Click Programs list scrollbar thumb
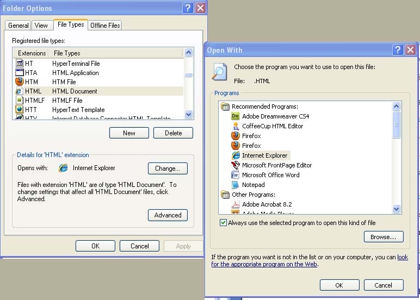The image size is (420, 300). pyautogui.click(x=397, y=124)
